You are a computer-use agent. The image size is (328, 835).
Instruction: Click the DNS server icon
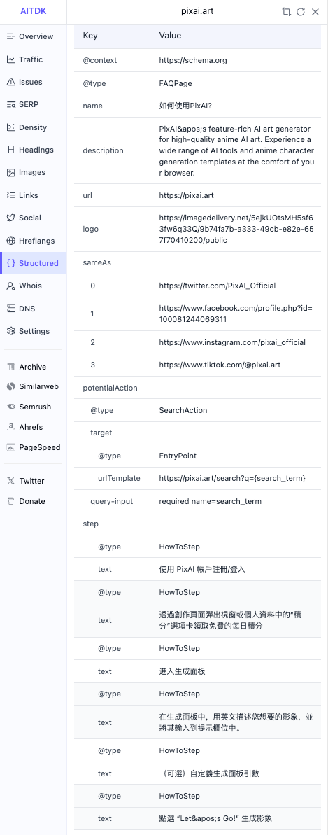(x=10, y=309)
